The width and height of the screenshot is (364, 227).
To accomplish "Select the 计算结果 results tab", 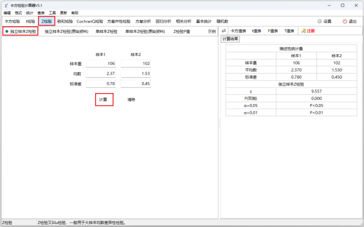I will [x=230, y=39].
